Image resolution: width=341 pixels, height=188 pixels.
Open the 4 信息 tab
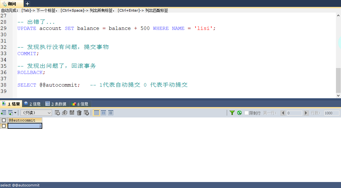80,104
